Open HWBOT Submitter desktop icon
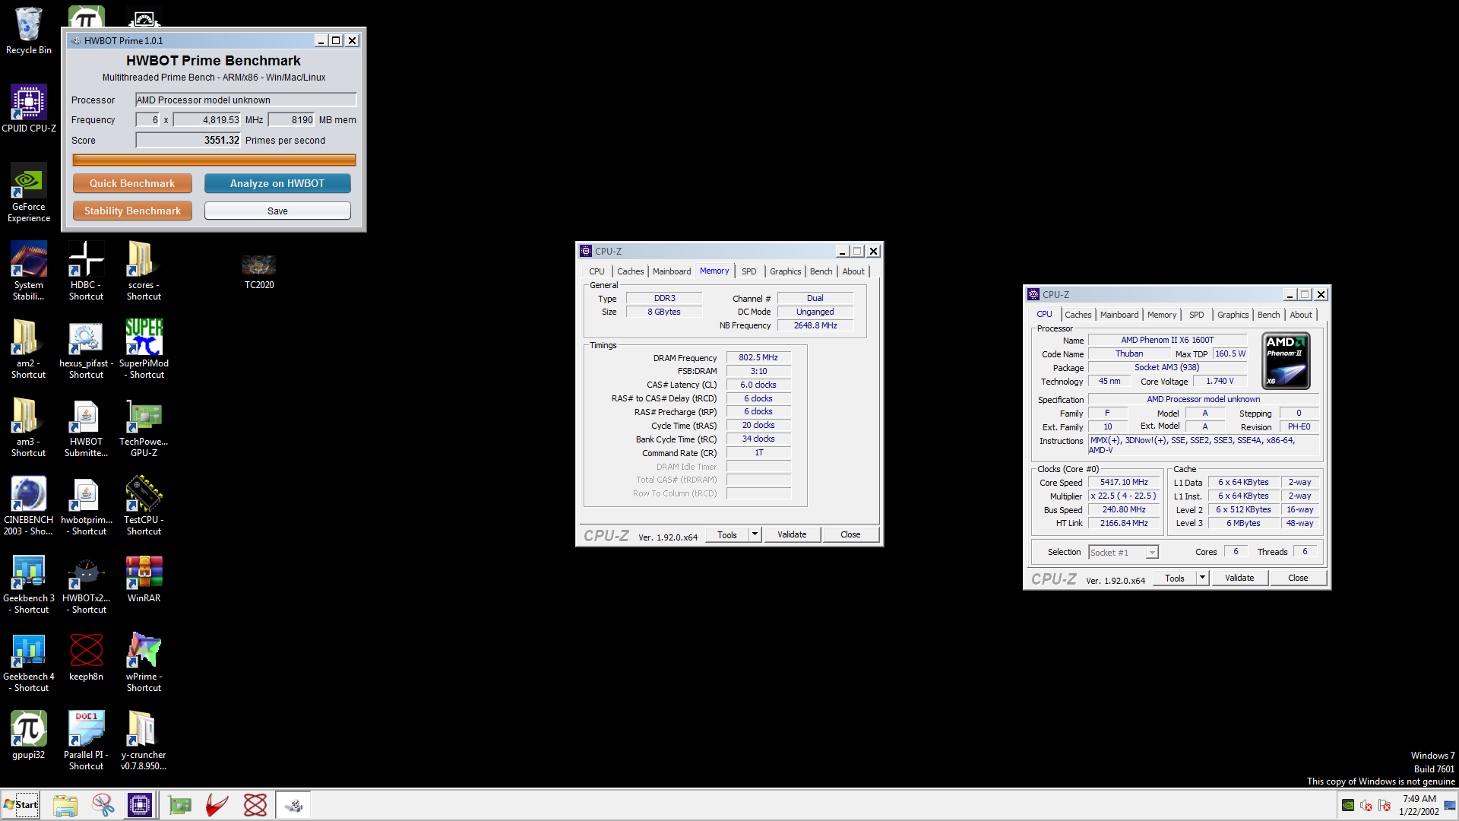1459x821 pixels. 86,427
